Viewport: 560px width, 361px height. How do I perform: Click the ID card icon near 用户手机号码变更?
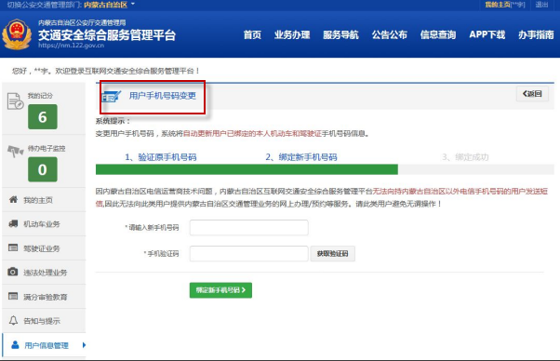click(x=111, y=97)
